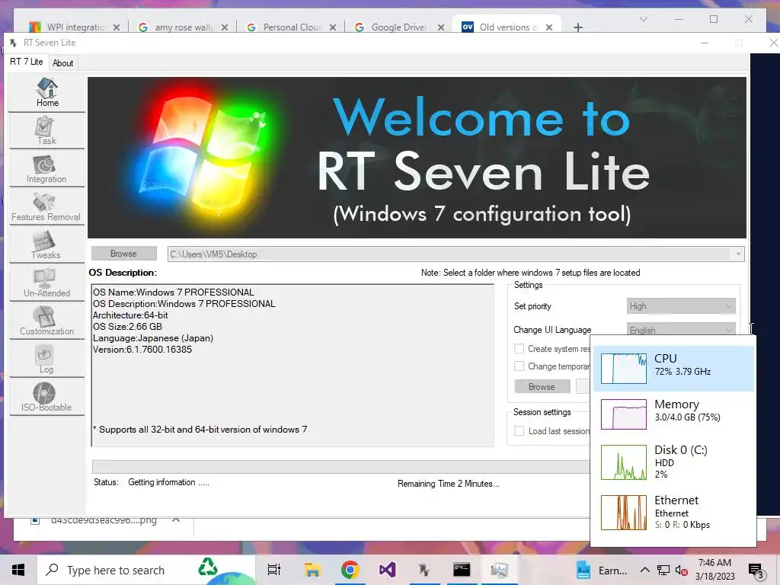Open File Explorer from taskbar
The height and width of the screenshot is (585, 780).
point(312,570)
